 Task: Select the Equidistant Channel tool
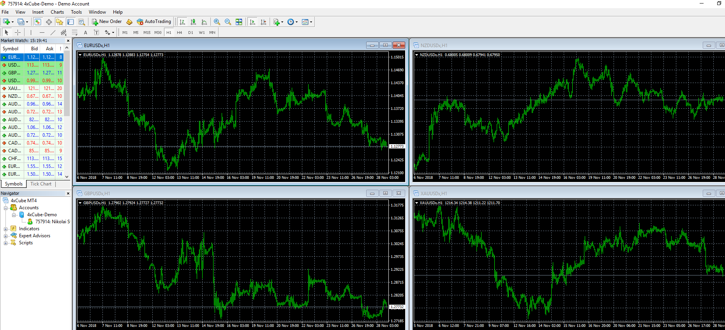click(x=64, y=32)
